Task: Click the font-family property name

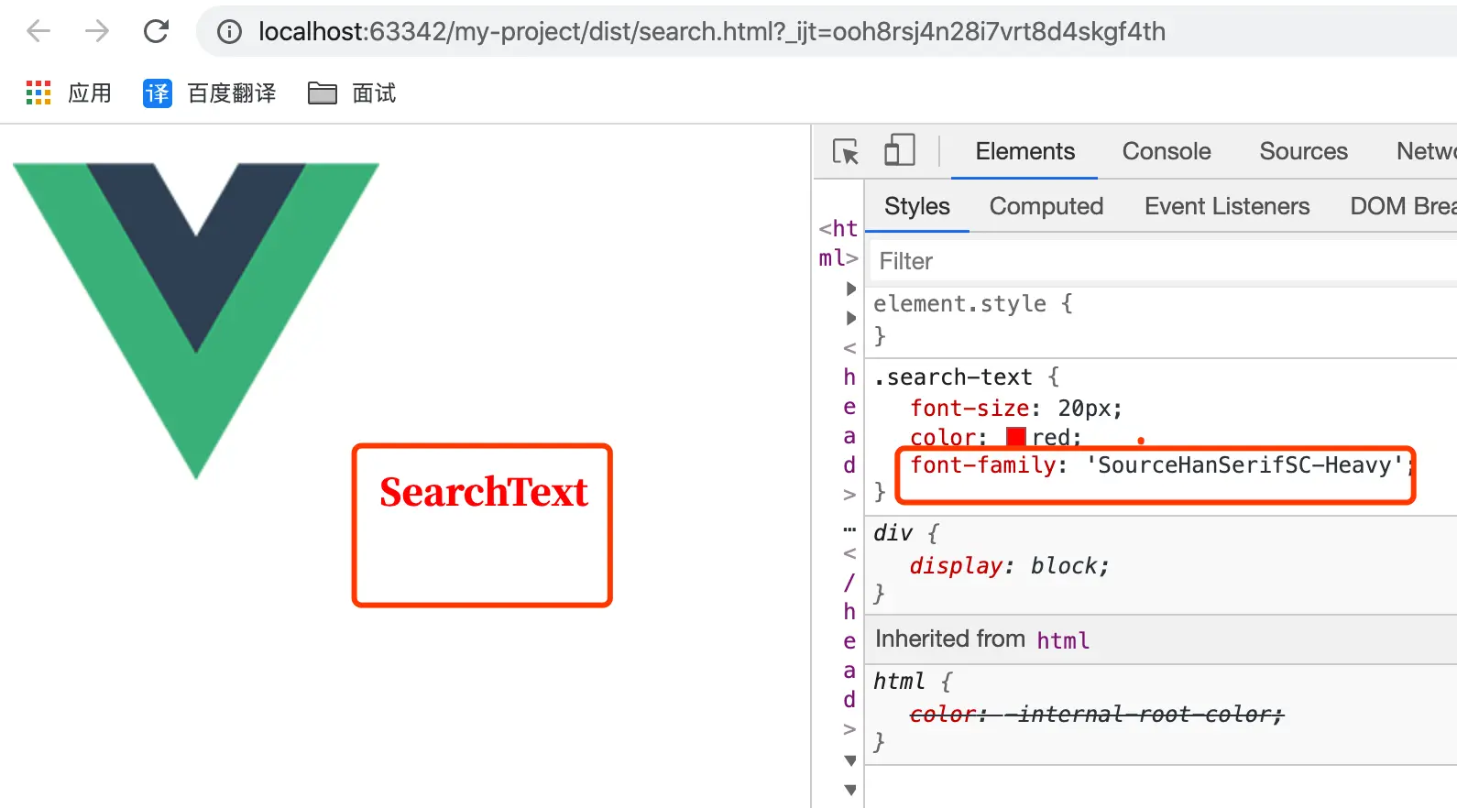Action: (983, 465)
